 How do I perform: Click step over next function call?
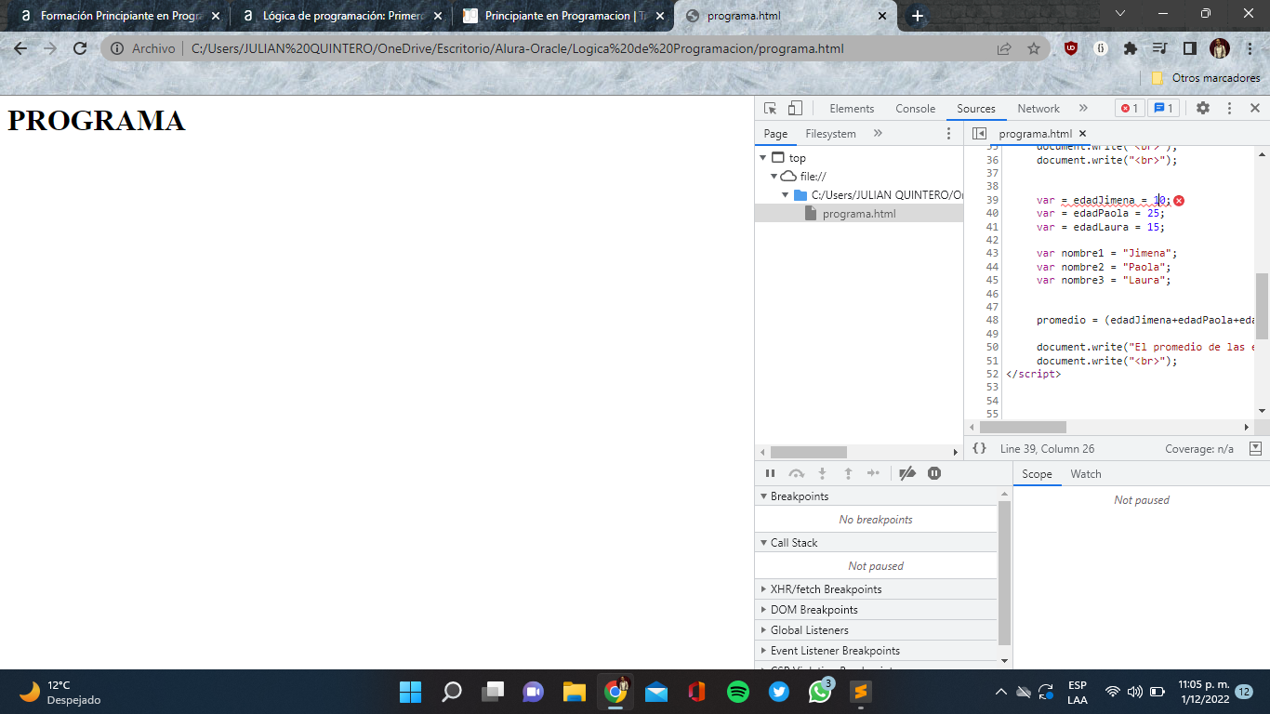coord(796,473)
